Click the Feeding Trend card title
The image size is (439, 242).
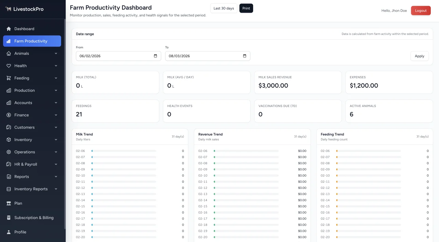(332, 134)
